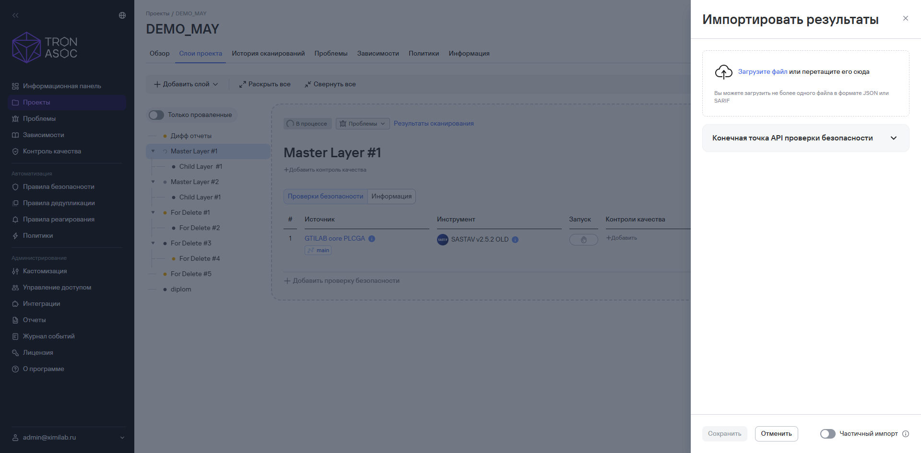Open Контроль качества sidebar item
The width and height of the screenshot is (921, 453).
coord(67,151)
